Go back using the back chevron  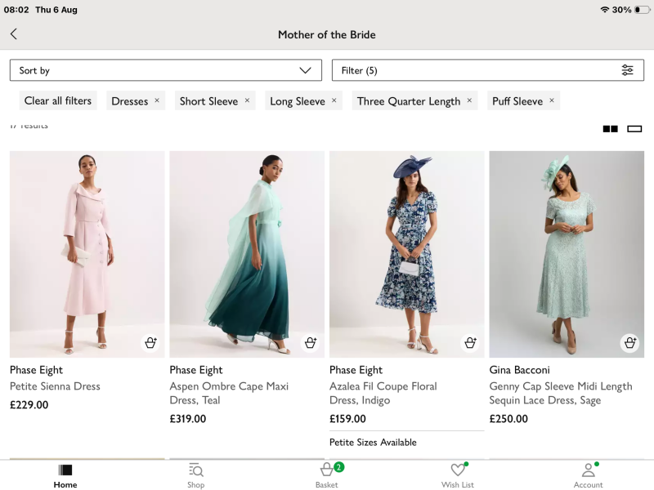[x=14, y=34]
